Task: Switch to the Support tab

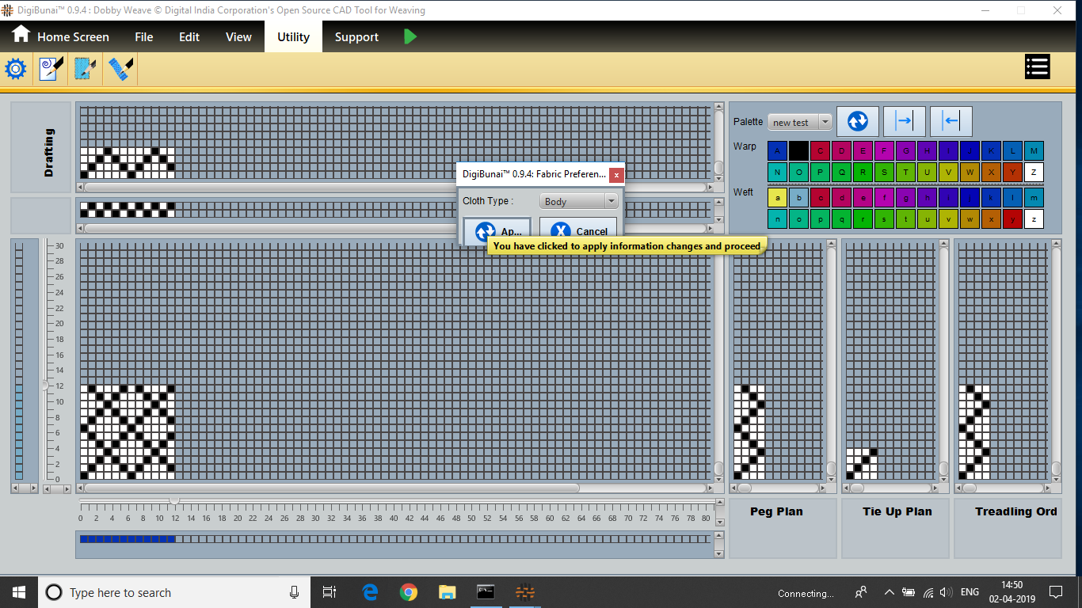Action: click(x=356, y=37)
